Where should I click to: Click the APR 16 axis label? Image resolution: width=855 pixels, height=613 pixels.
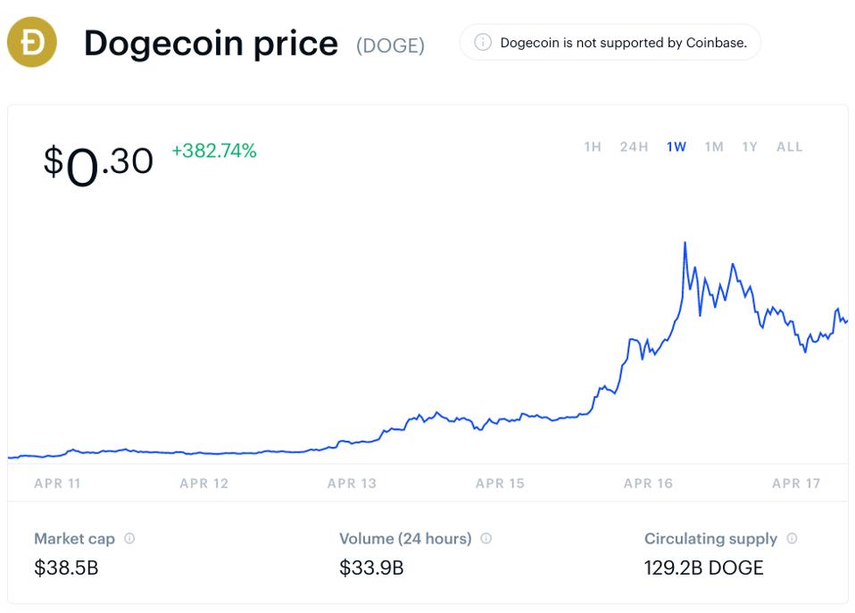click(x=648, y=484)
